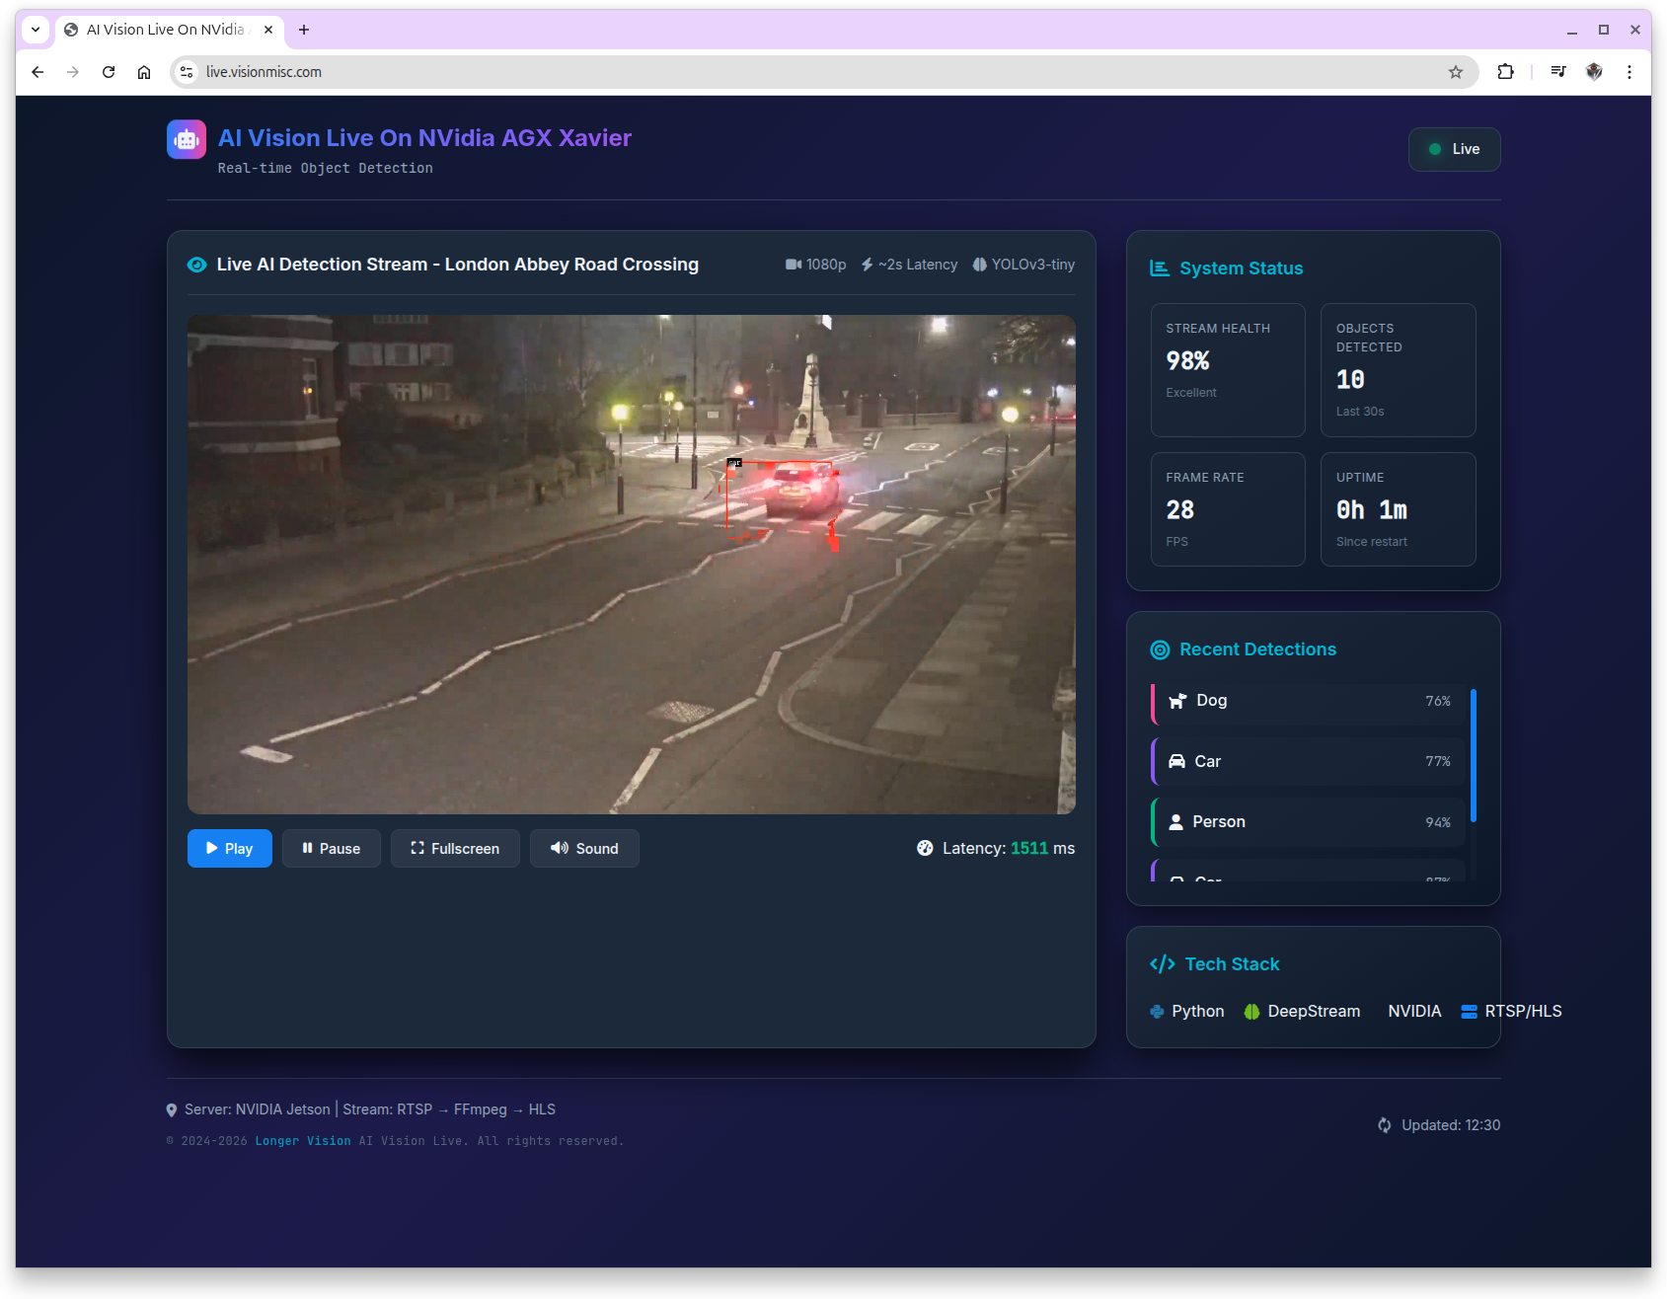Mute the stream with the Sound button
This screenshot has width=1667, height=1299.
[584, 848]
